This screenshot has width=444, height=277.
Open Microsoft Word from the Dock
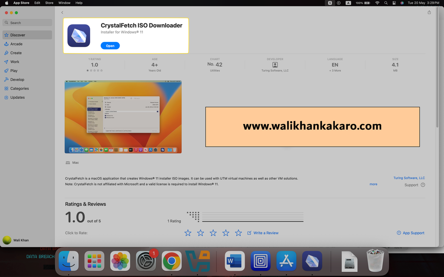[235, 261]
